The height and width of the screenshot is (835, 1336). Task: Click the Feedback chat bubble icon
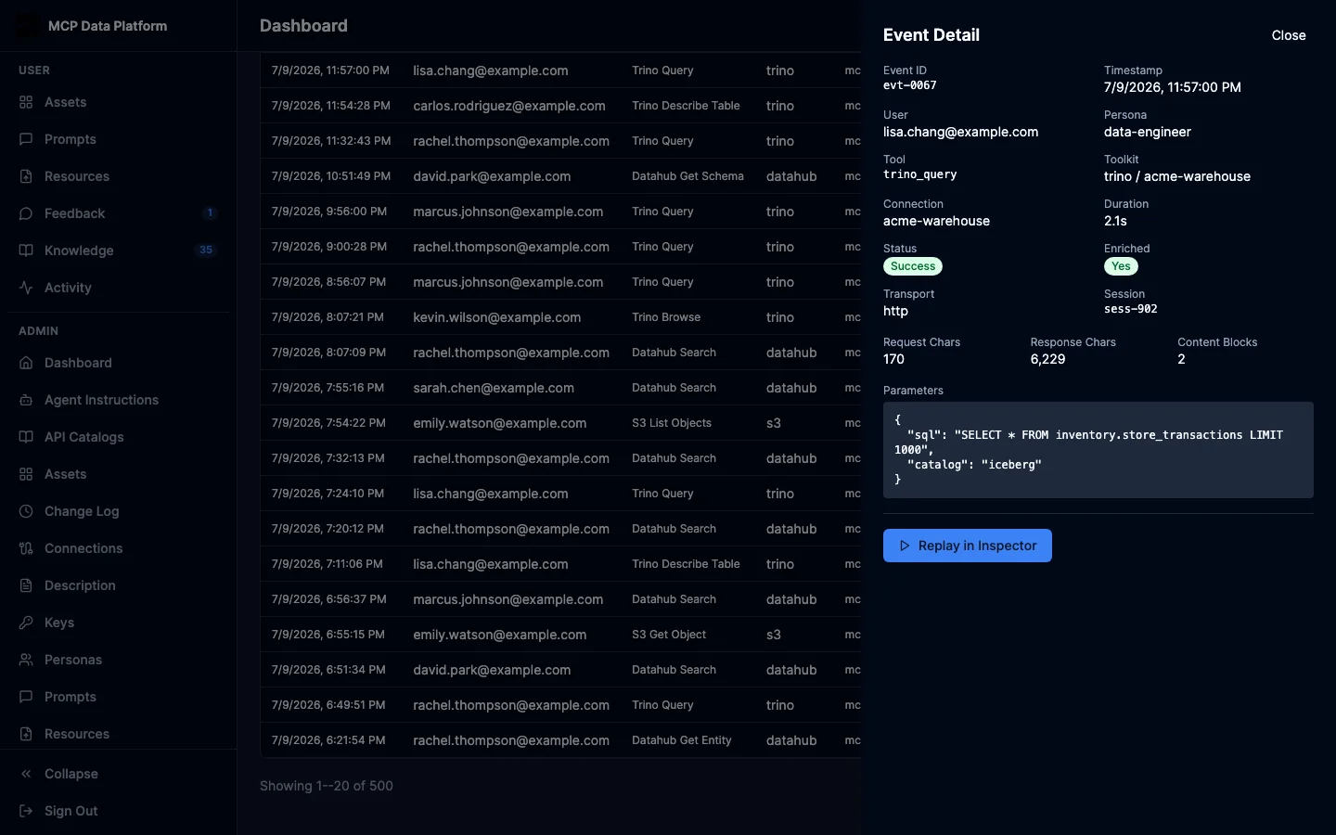pyautogui.click(x=26, y=213)
